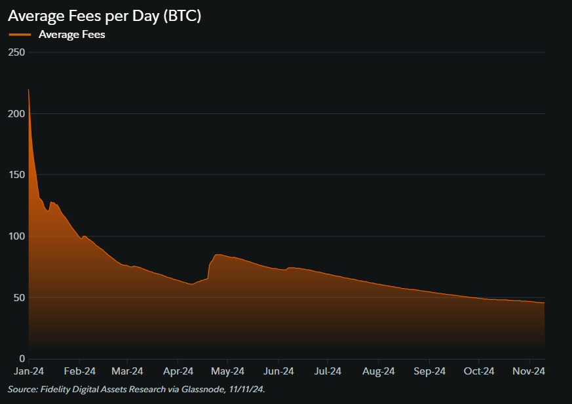Click the orange Average Fees legend line

[19, 35]
